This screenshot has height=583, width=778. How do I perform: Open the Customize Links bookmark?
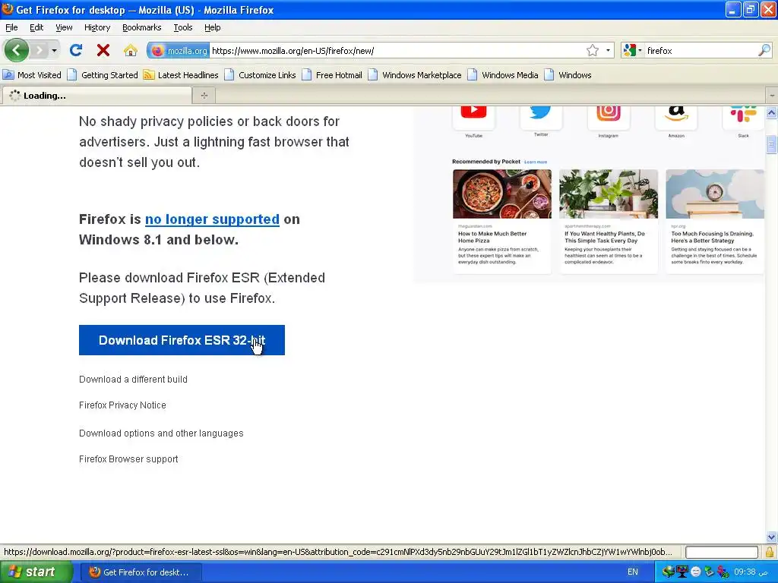click(260, 75)
